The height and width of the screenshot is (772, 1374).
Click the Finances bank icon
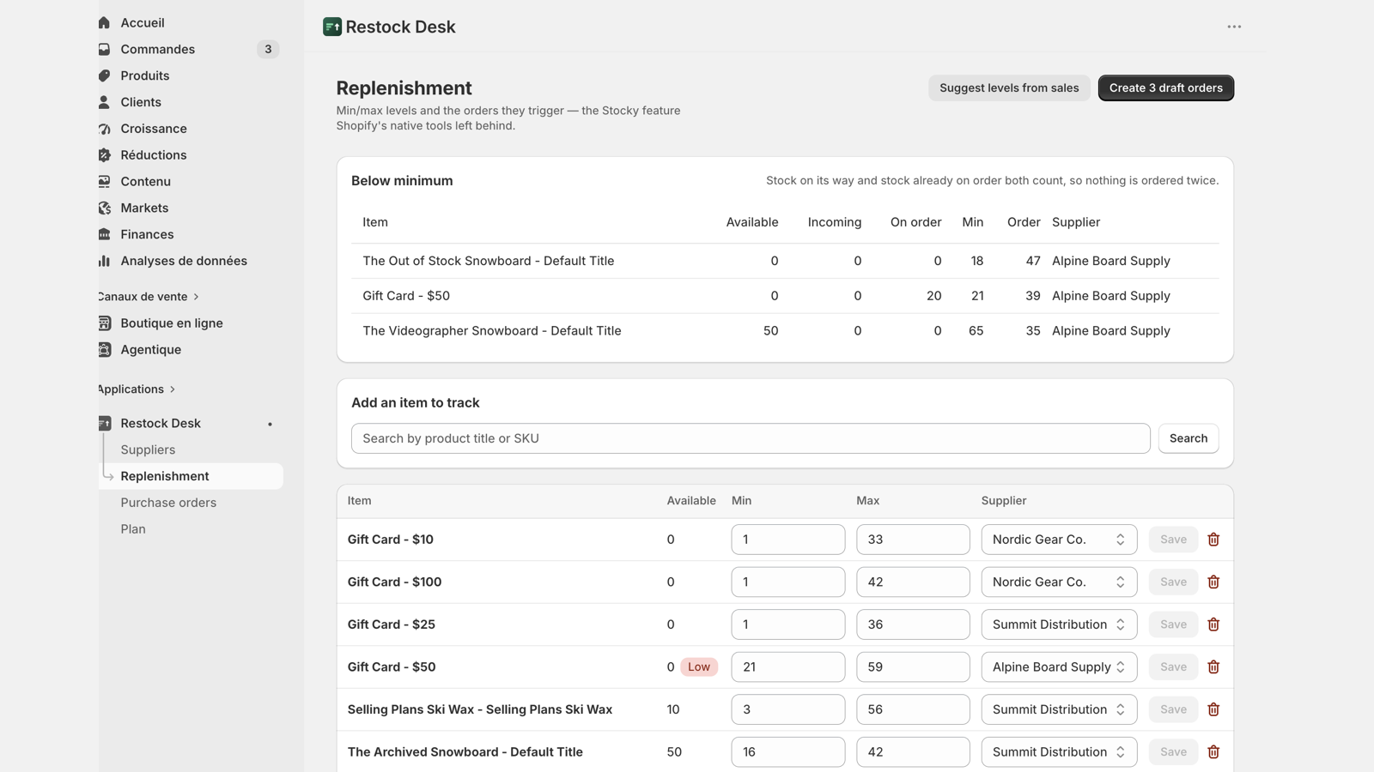(104, 235)
